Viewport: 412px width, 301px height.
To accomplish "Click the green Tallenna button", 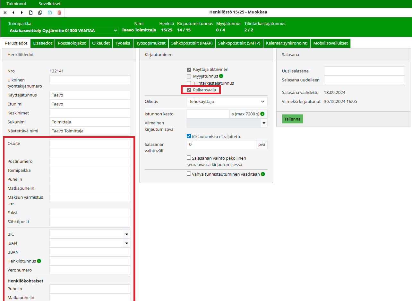I will tap(292, 119).
